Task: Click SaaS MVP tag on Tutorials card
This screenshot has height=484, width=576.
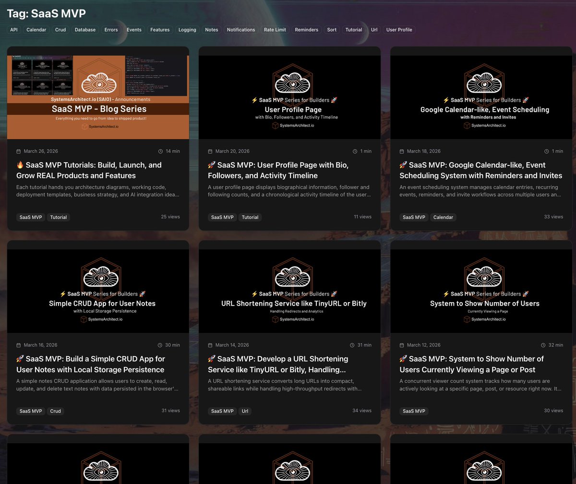Action: tap(31, 217)
